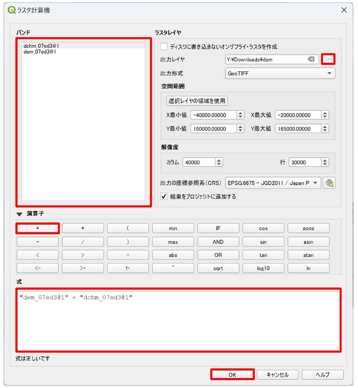358x388 pixels.
Task: Click the greater-than-or-equal operator button
Action: [83, 268]
